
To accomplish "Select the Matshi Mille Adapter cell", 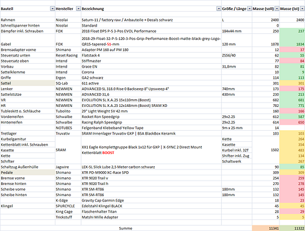I will pos(151,217).
